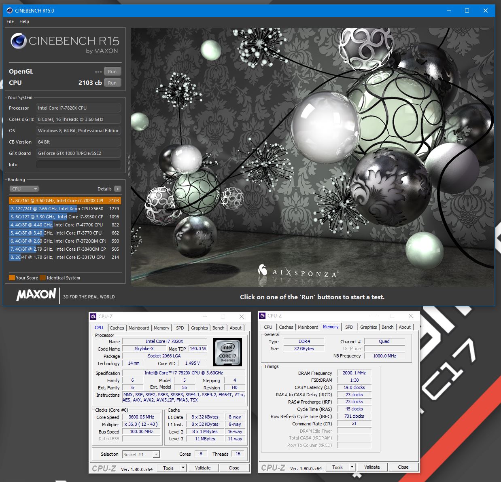
Task: Switch to Graphics tab in left CPU-Z
Action: point(200,328)
